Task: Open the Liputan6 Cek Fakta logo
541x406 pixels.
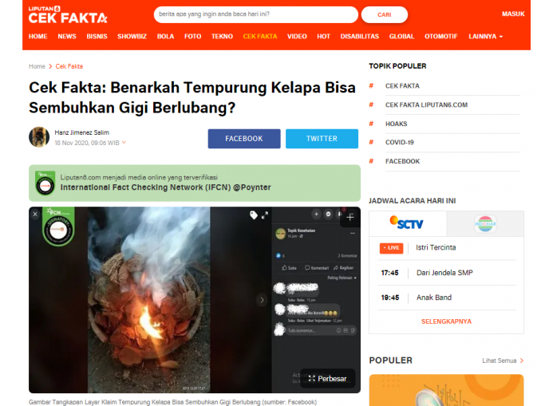Action: click(68, 15)
